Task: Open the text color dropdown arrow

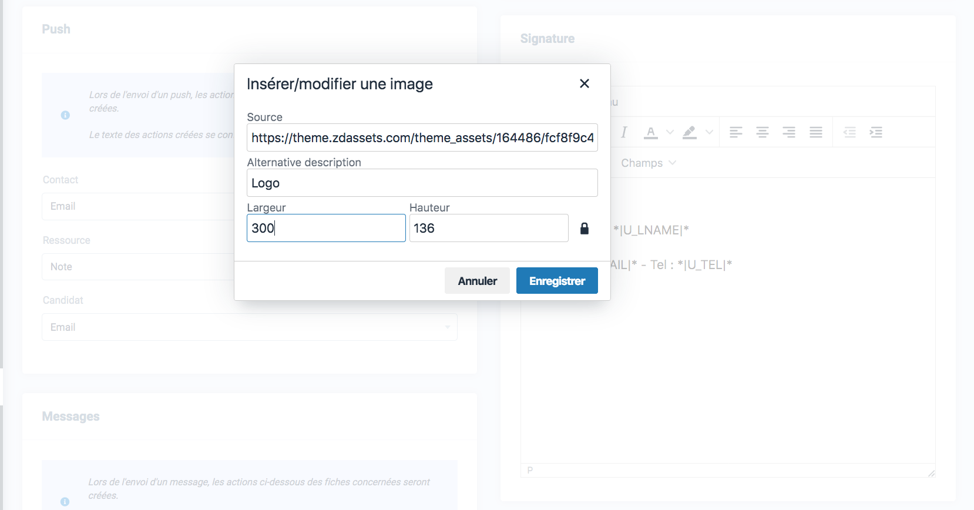Action: [x=670, y=132]
